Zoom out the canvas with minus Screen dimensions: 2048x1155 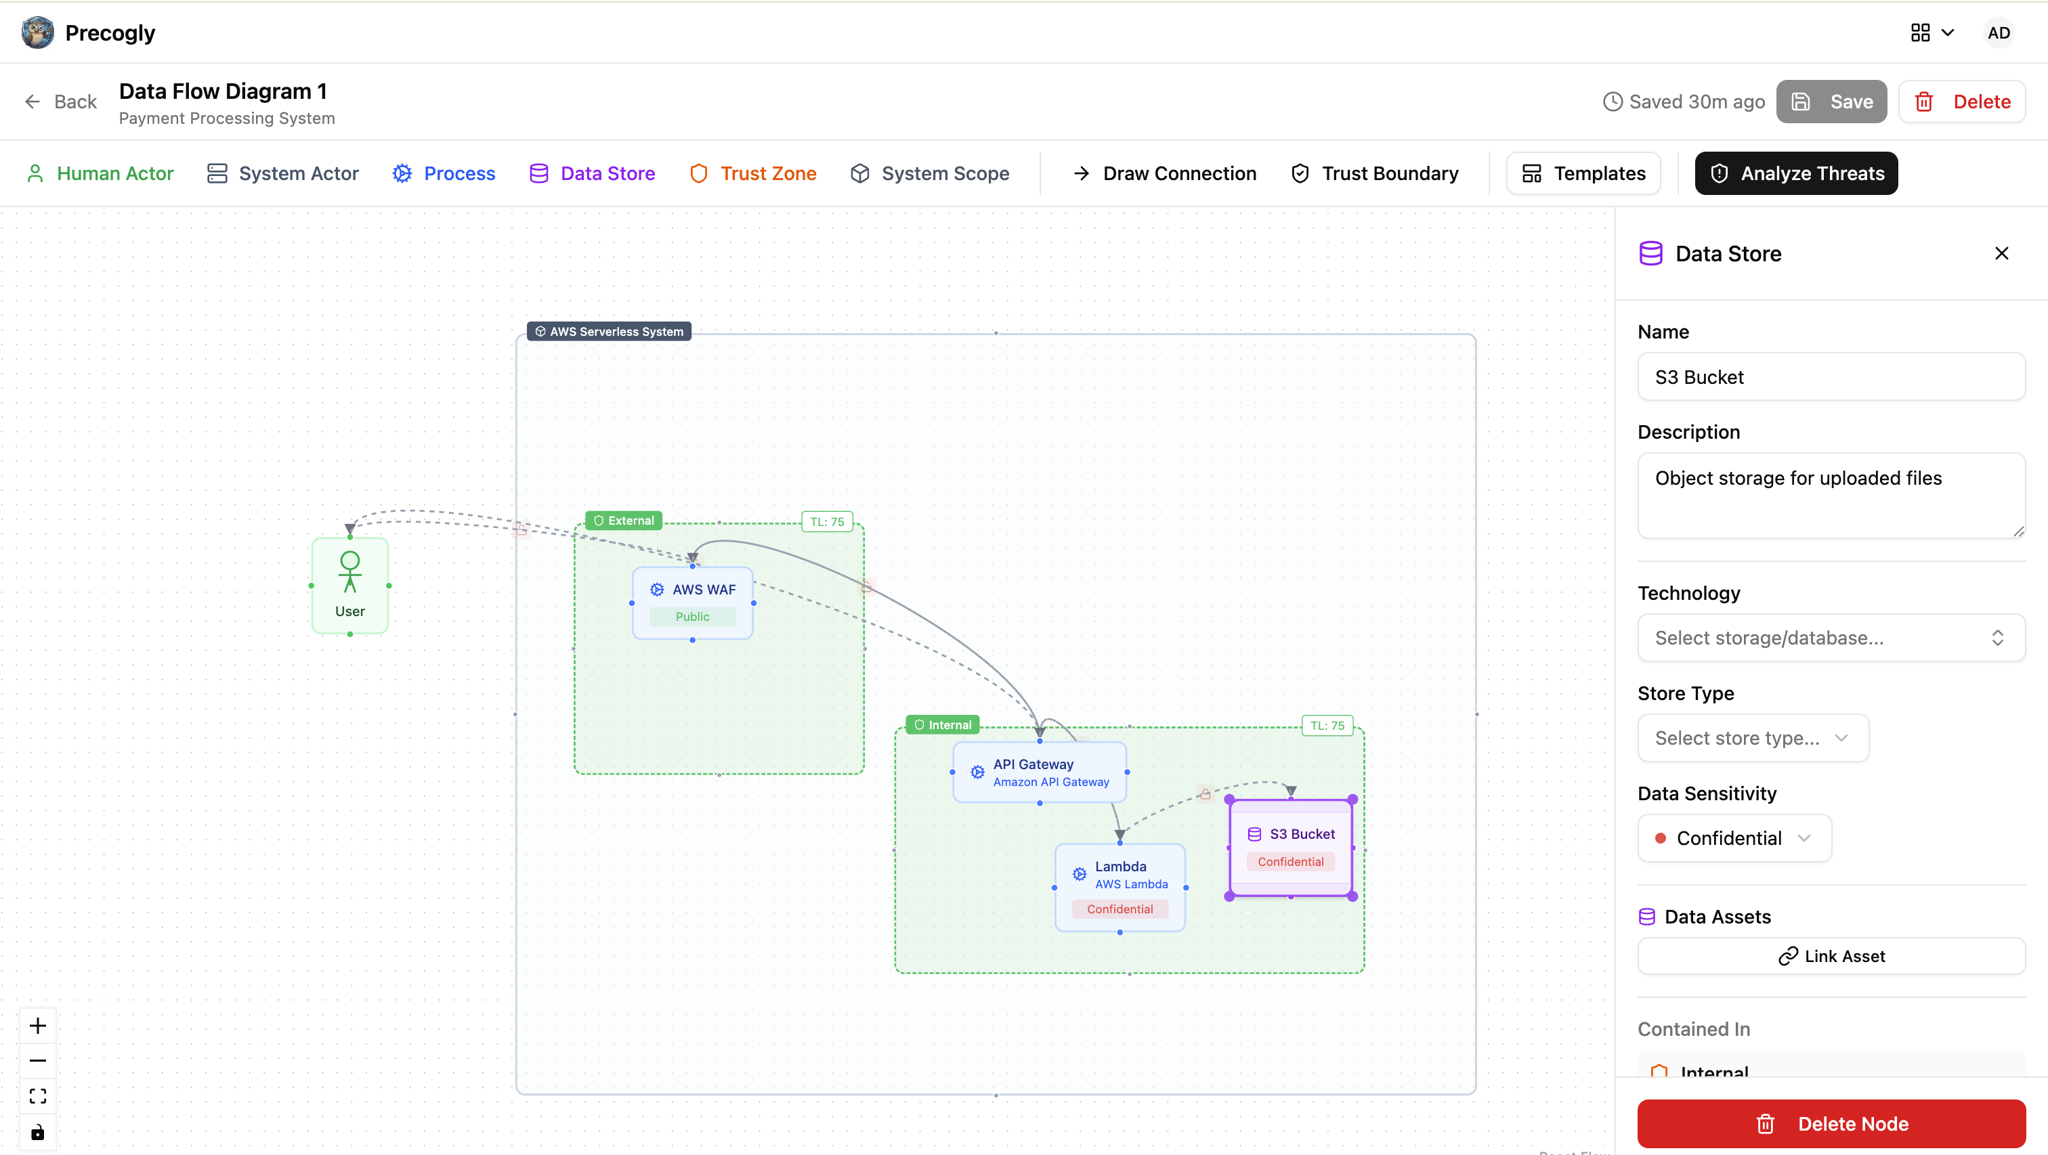tap(37, 1060)
